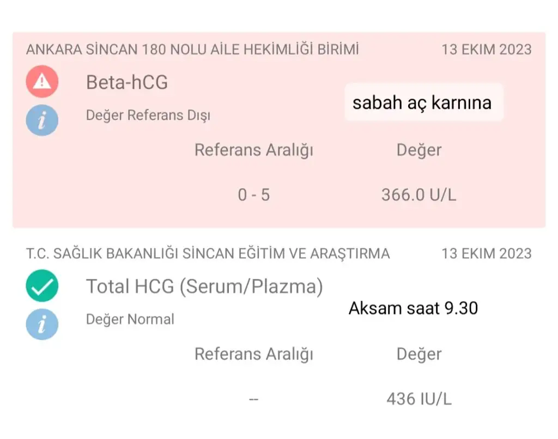Click 'Referans Aralığı' heading in Beta-hCG card
Viewport: 558px width, 439px height.
(x=254, y=150)
